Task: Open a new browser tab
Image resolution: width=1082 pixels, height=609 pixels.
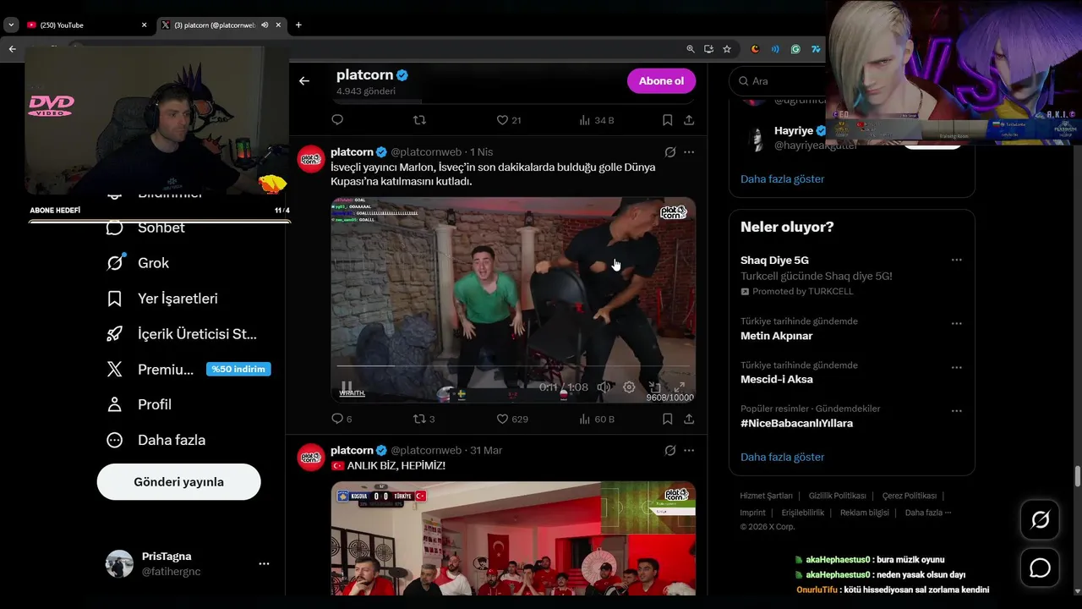Action: [x=298, y=25]
